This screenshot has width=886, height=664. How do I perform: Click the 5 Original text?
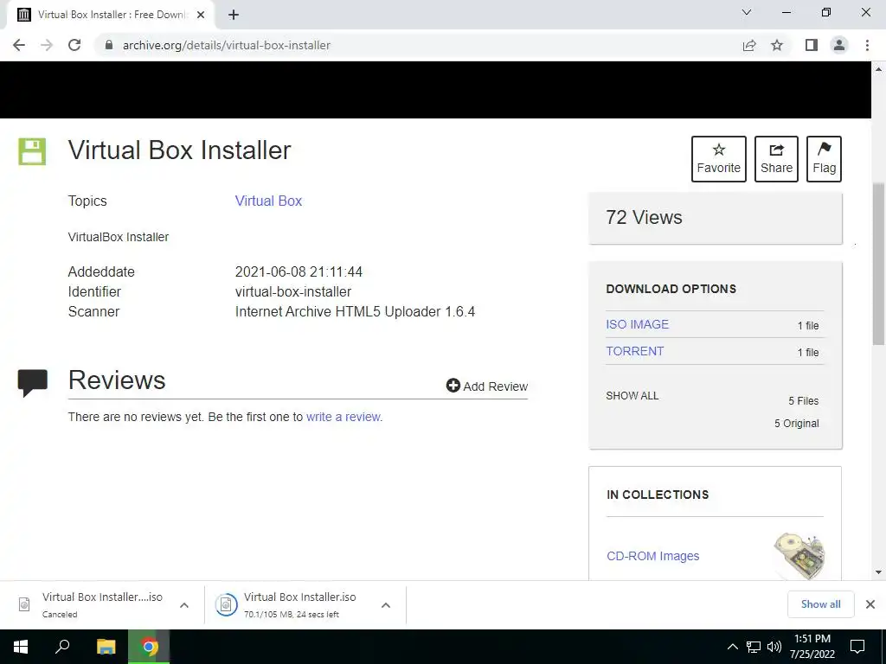pos(797,424)
